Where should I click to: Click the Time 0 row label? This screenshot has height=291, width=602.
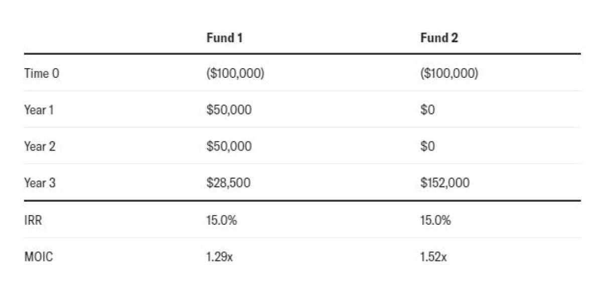click(x=42, y=74)
